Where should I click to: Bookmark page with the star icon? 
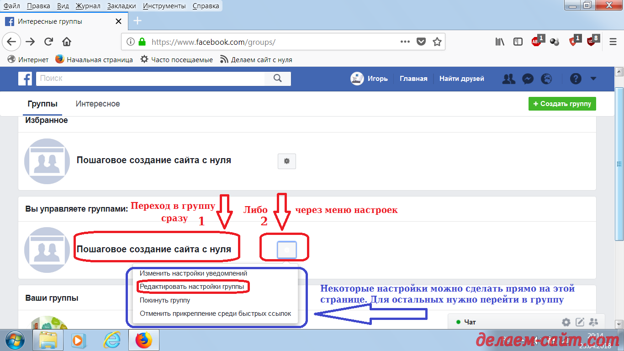click(437, 42)
